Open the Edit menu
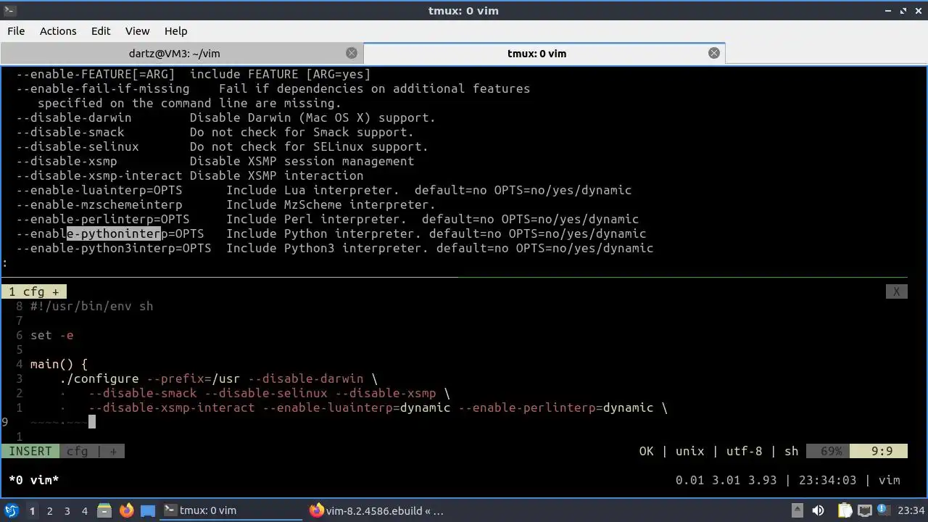 pos(101,31)
